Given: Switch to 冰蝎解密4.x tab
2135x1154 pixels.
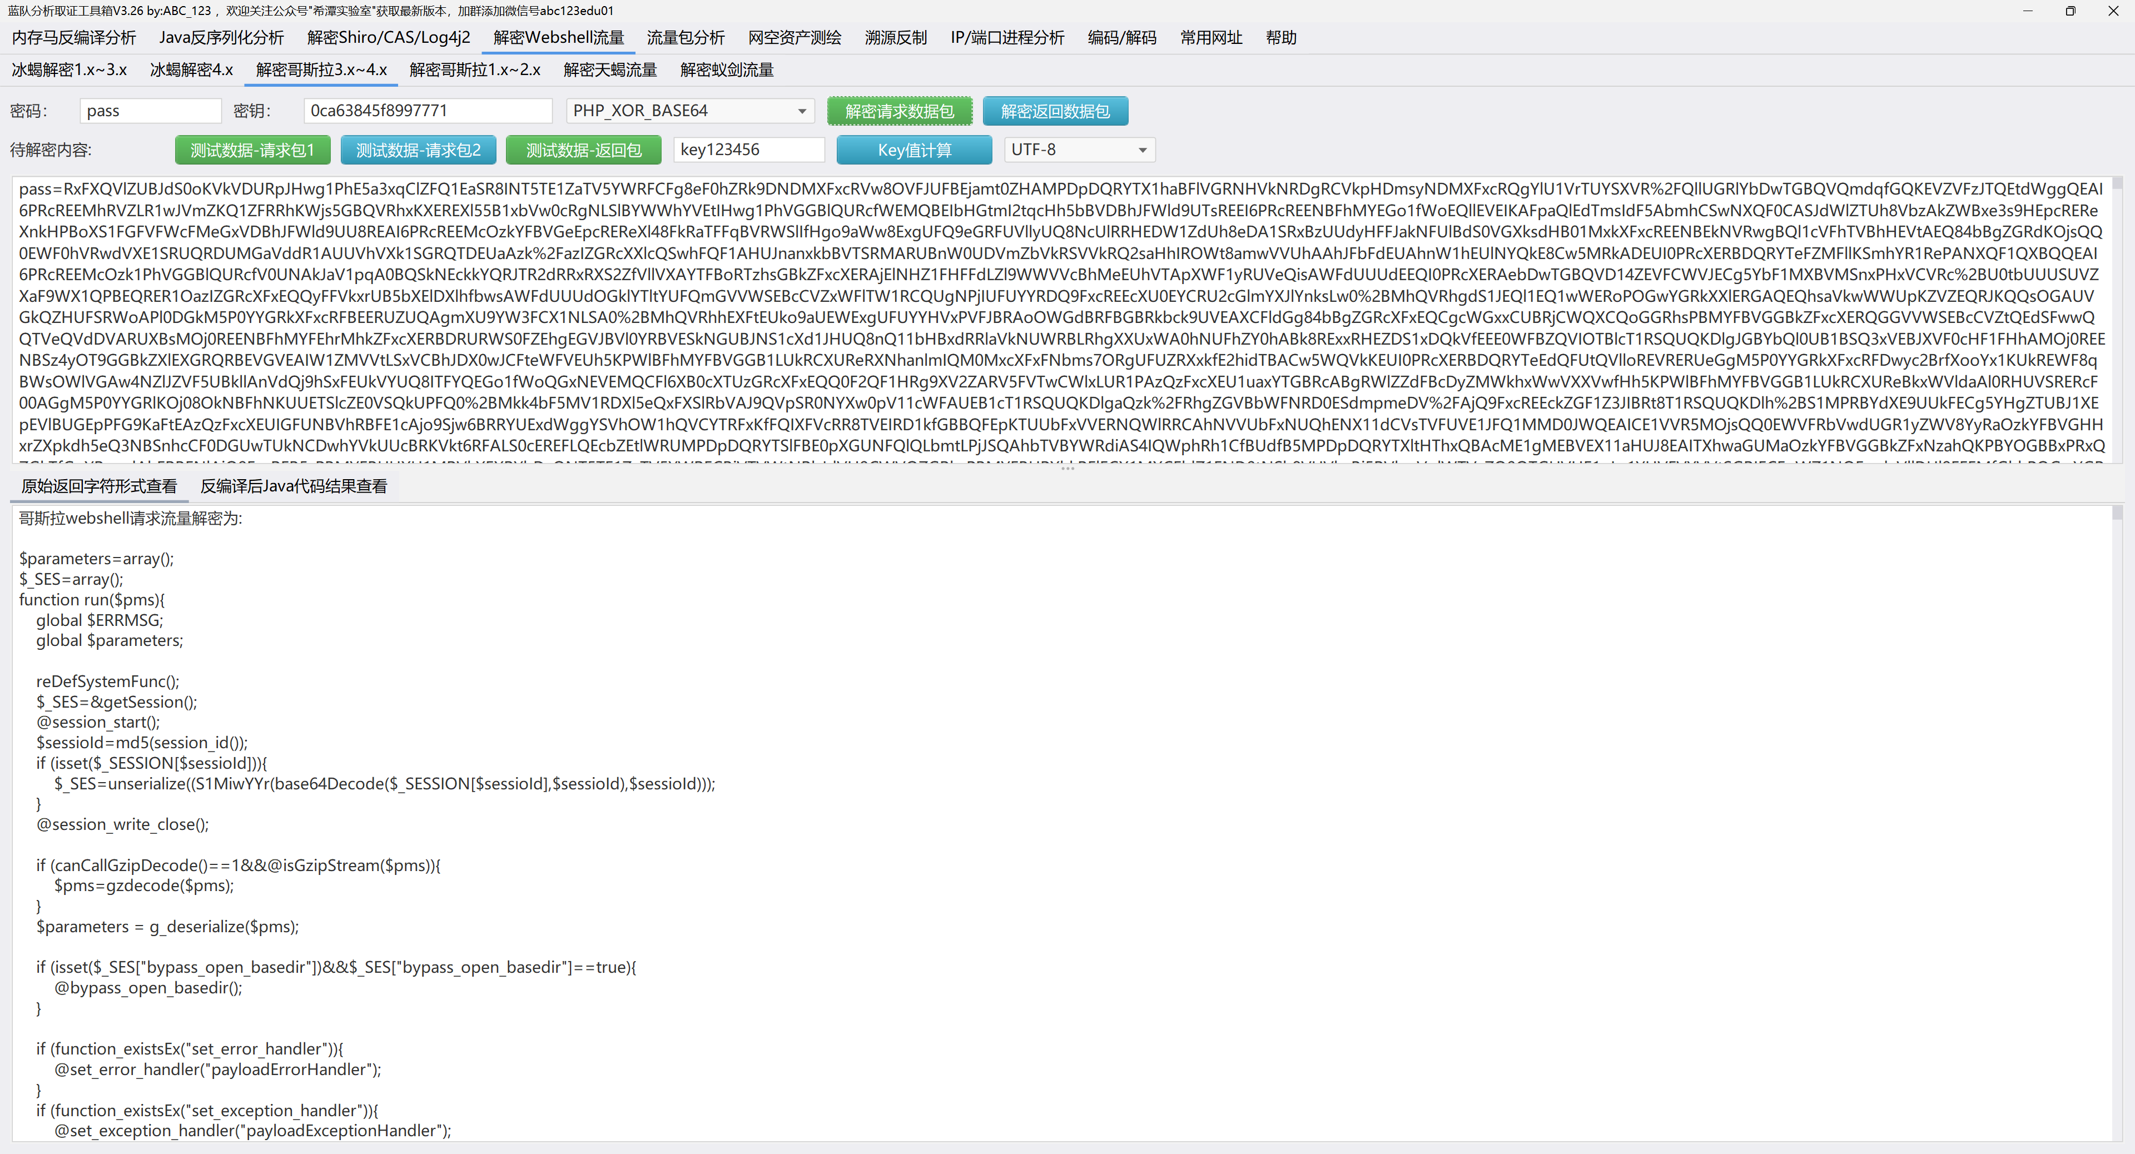Looking at the screenshot, I should tap(191, 69).
